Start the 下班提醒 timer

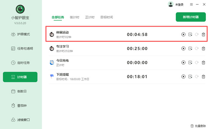[183, 77]
